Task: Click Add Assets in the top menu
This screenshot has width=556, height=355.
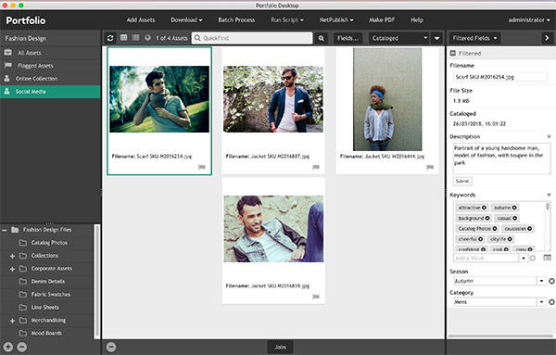Action: [x=141, y=19]
